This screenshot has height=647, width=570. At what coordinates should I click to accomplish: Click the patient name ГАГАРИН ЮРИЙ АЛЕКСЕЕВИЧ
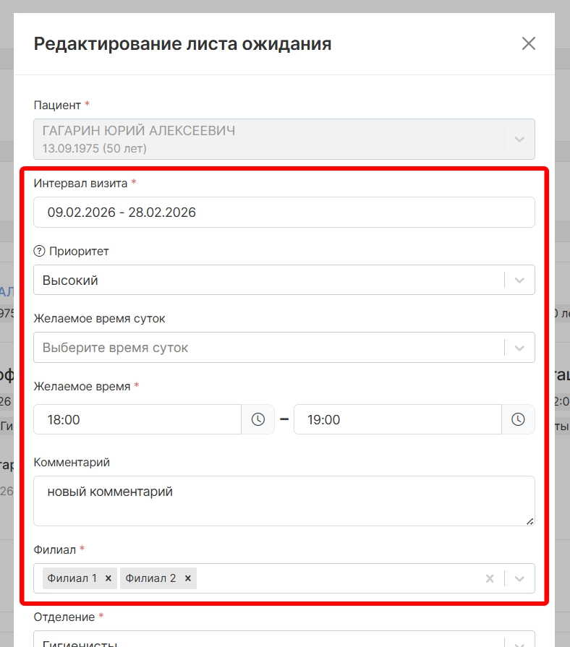[x=139, y=132]
